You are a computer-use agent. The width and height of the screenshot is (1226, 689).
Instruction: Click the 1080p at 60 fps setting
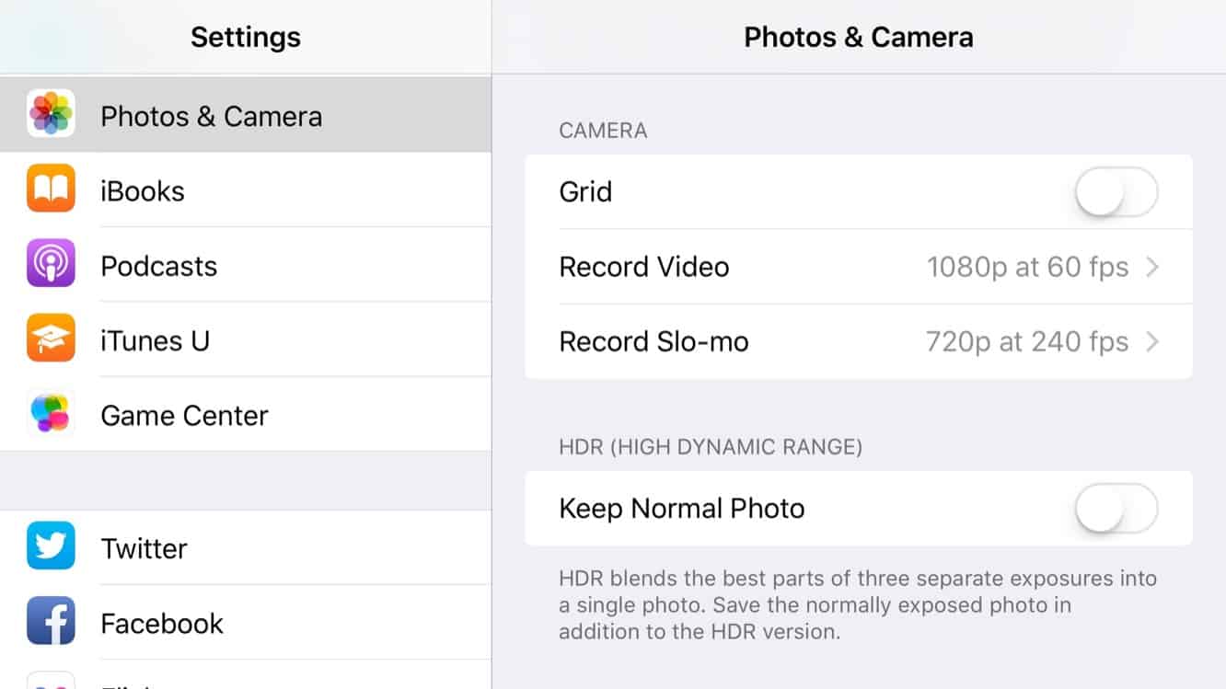(x=1028, y=267)
